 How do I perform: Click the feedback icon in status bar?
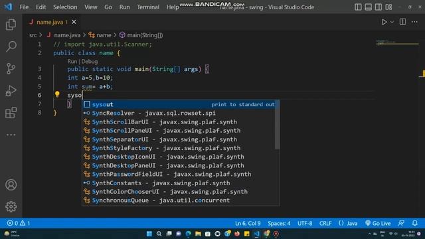pos(401,223)
